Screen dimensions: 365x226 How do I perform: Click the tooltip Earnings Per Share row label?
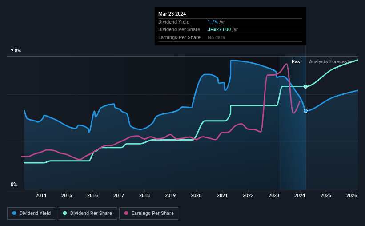coord(179,37)
